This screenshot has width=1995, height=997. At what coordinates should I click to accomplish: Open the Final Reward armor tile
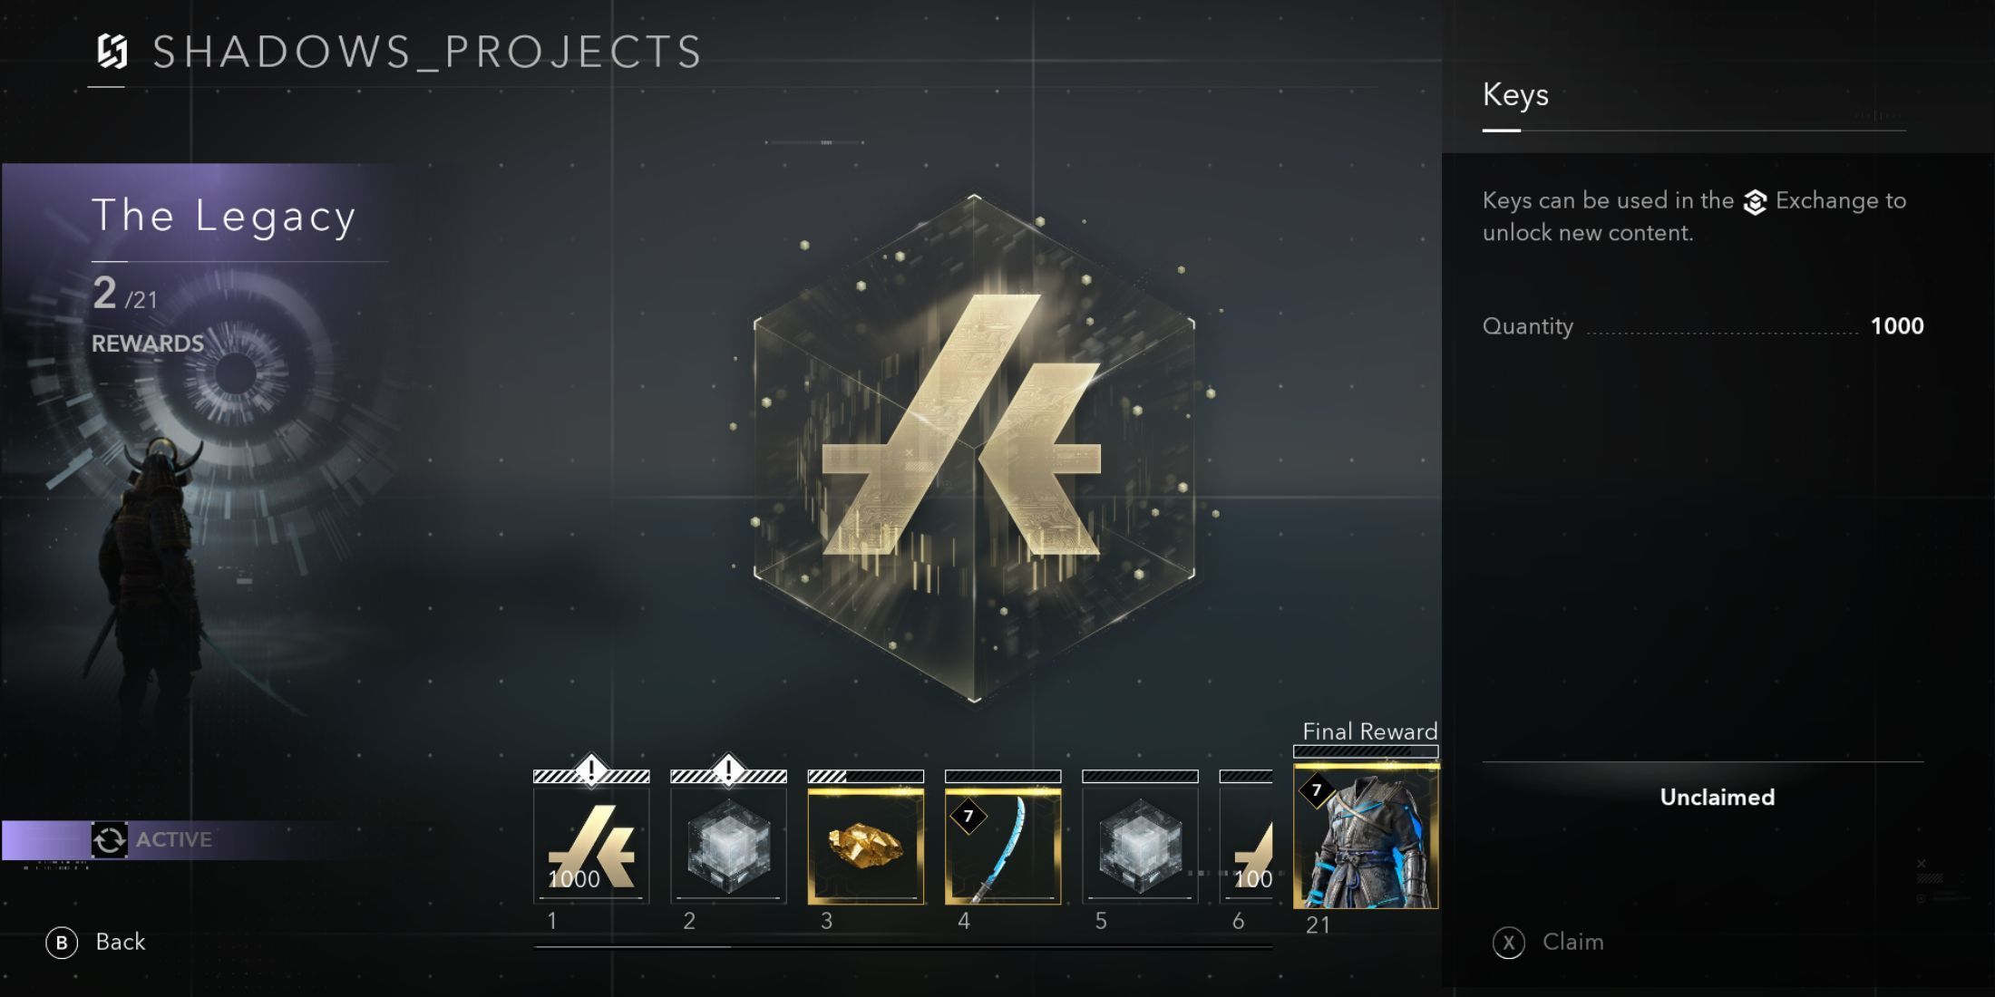[1366, 836]
